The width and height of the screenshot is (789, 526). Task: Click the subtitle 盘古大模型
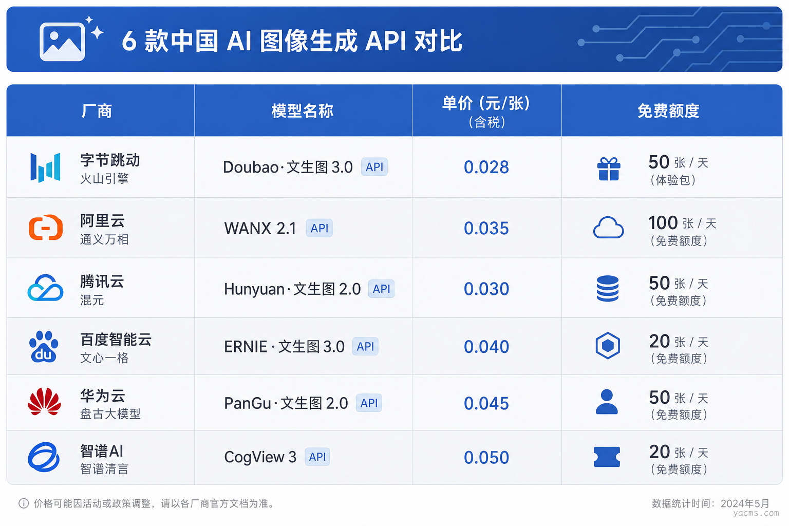coord(110,414)
